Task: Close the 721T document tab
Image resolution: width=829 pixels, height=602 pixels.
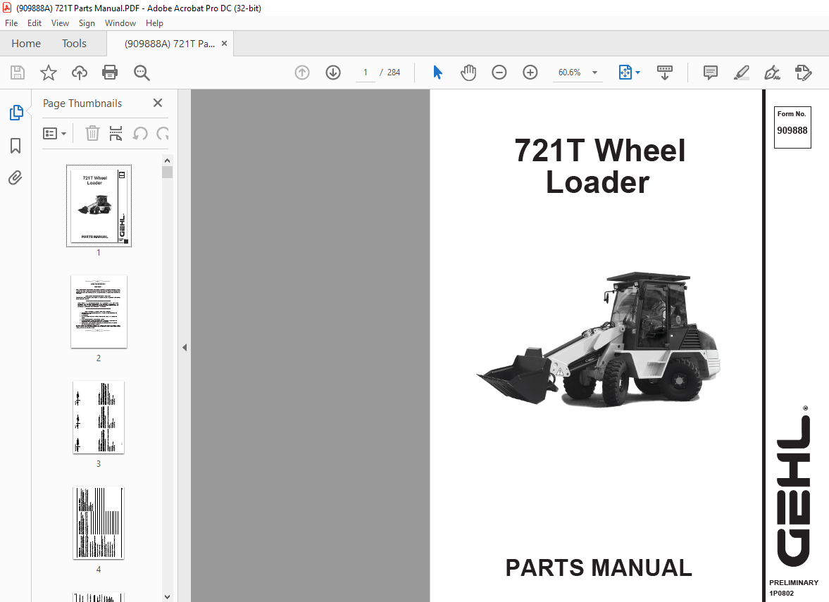Action: tap(224, 44)
